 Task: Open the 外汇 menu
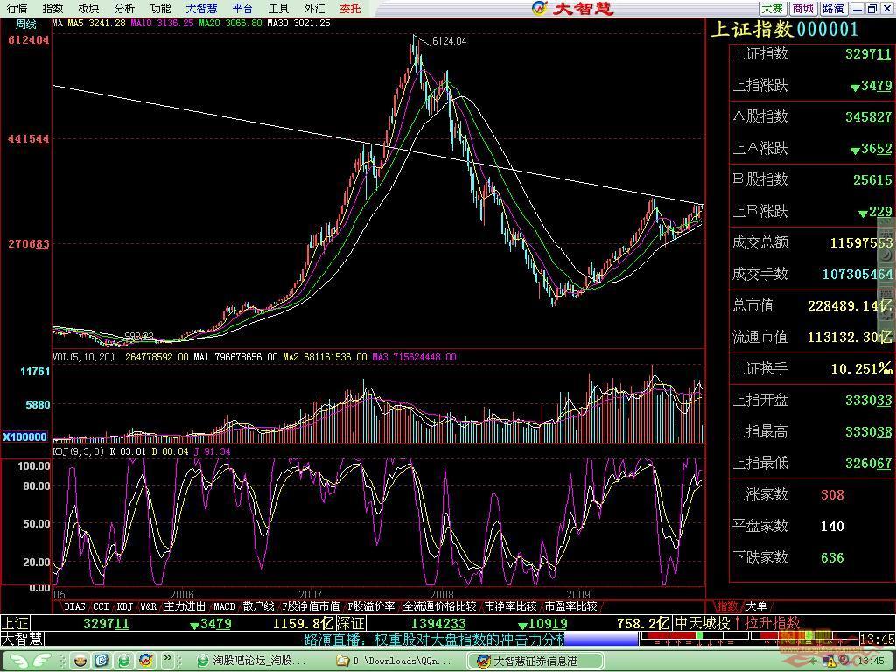[314, 9]
